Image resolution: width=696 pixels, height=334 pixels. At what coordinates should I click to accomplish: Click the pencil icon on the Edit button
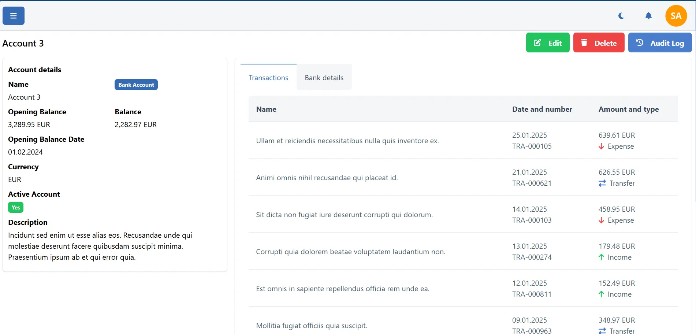coord(537,42)
